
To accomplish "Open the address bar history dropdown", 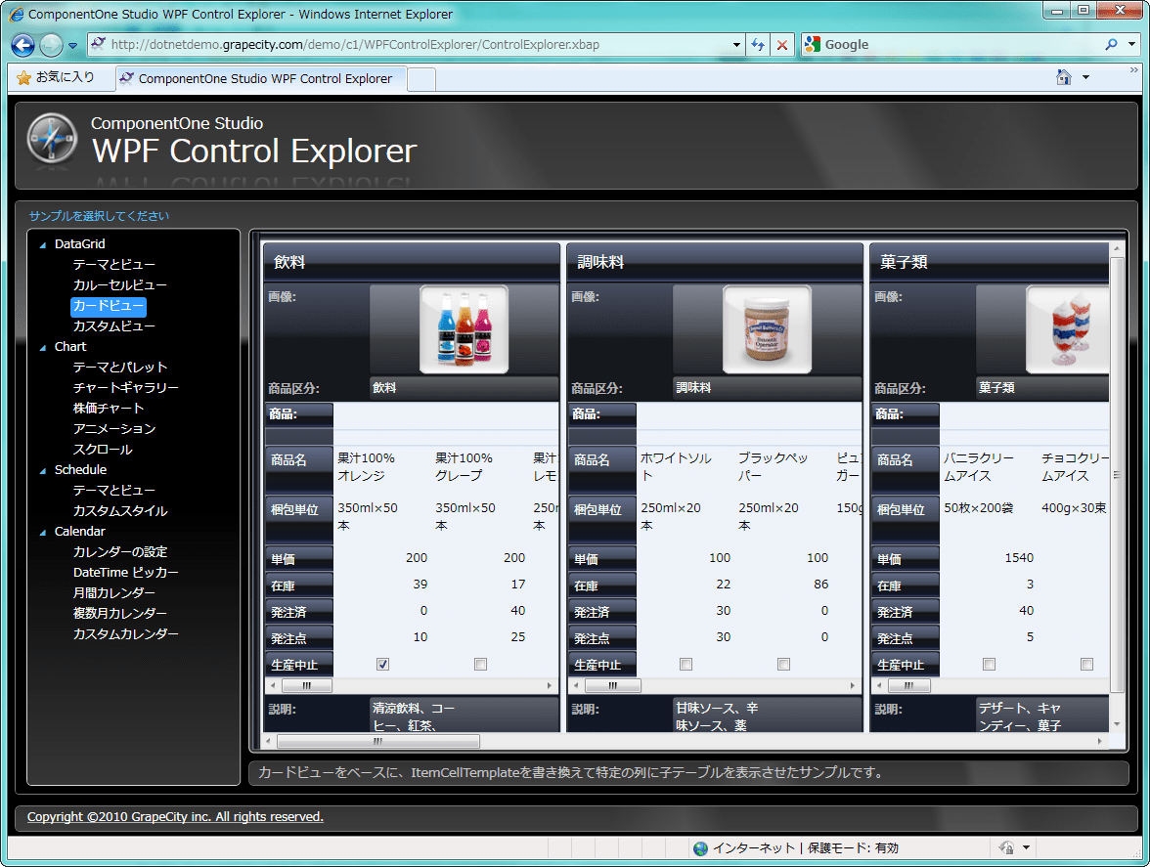I will point(737,44).
